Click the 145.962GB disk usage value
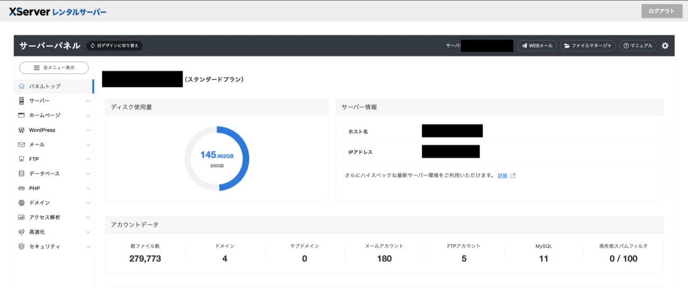Viewport: 688px width, 288px height. 217,155
